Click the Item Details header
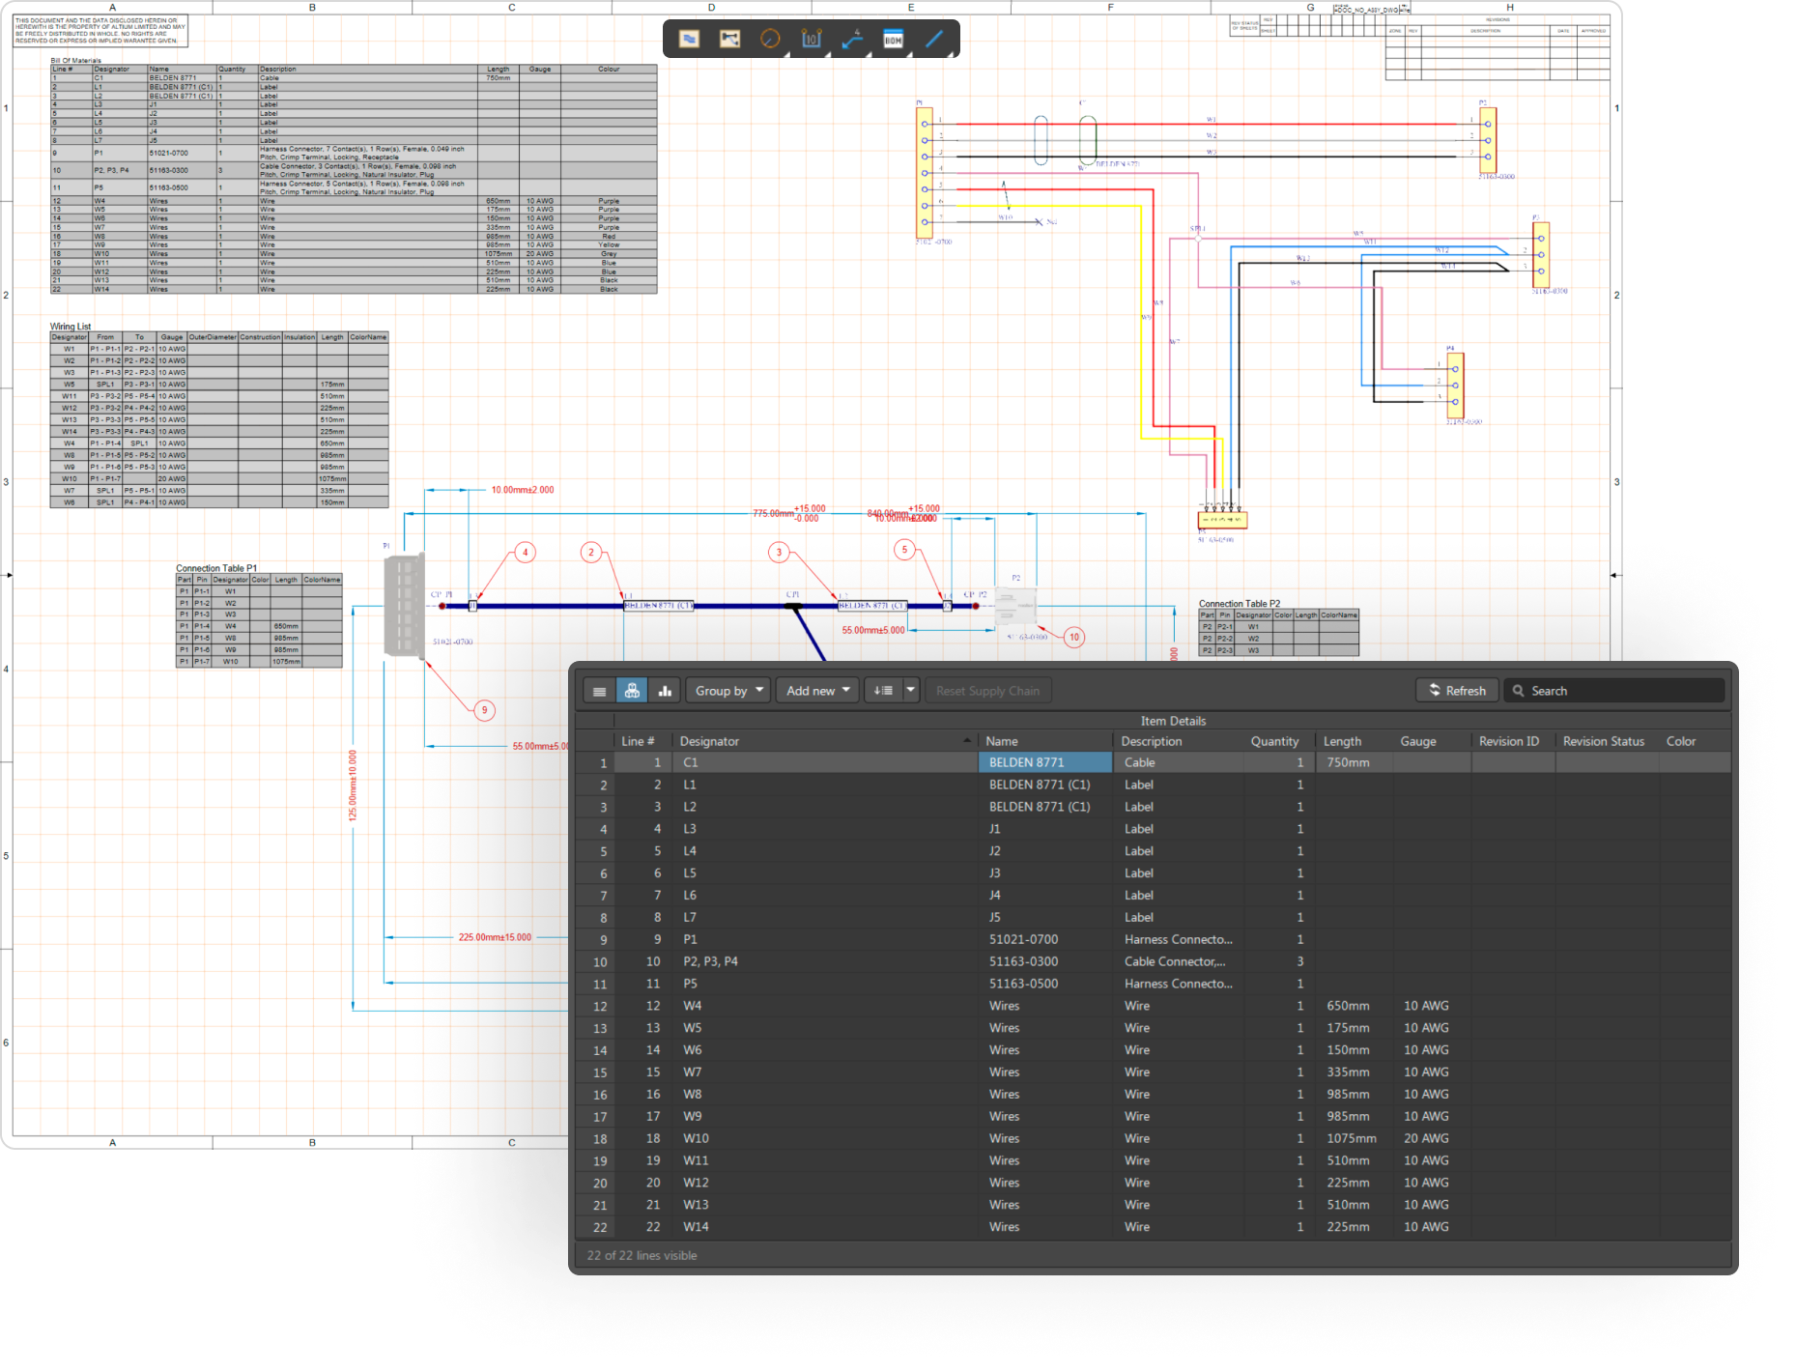Viewport: 1797px width, 1372px height. click(x=1172, y=721)
